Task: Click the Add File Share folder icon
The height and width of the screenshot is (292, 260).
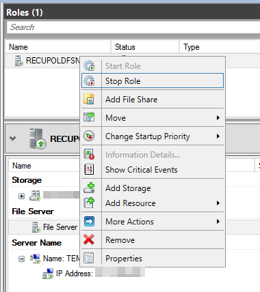Action: [89, 99]
